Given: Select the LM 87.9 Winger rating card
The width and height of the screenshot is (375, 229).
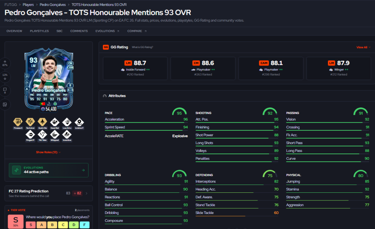Looking at the screenshot, I should pyautogui.click(x=339, y=68).
